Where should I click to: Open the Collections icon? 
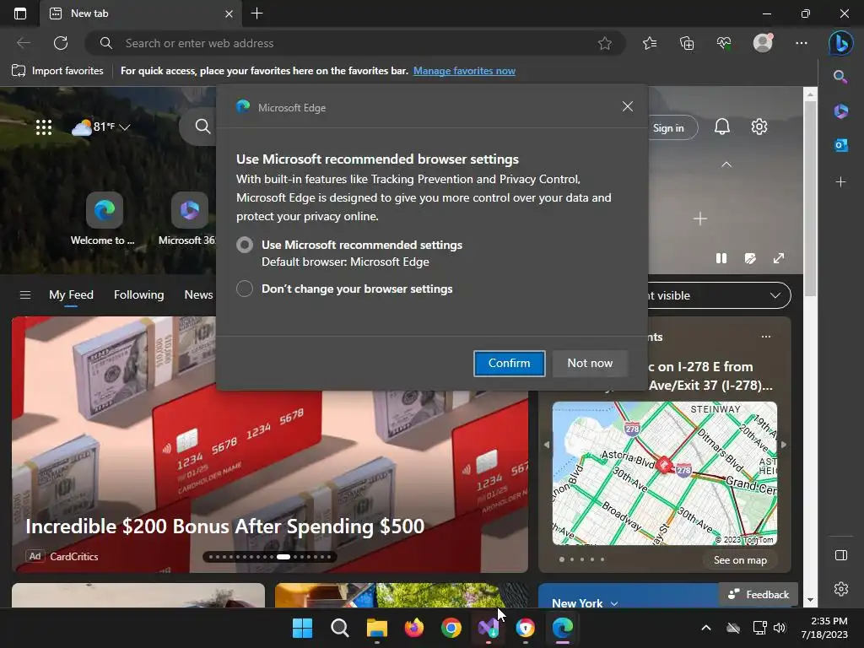(687, 43)
